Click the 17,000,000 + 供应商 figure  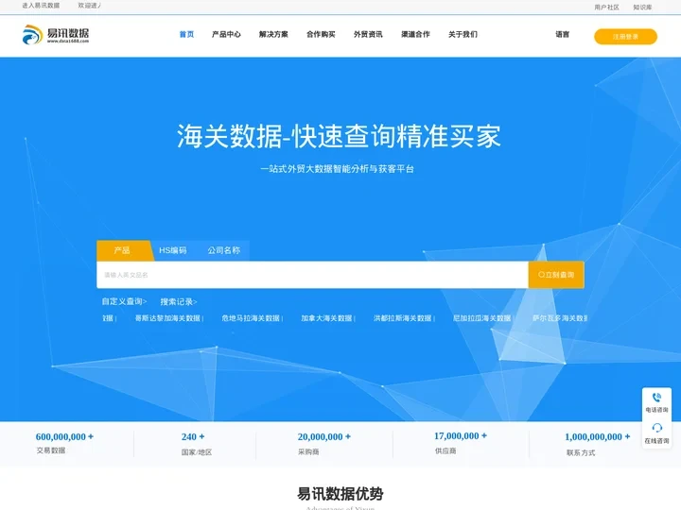point(461,443)
